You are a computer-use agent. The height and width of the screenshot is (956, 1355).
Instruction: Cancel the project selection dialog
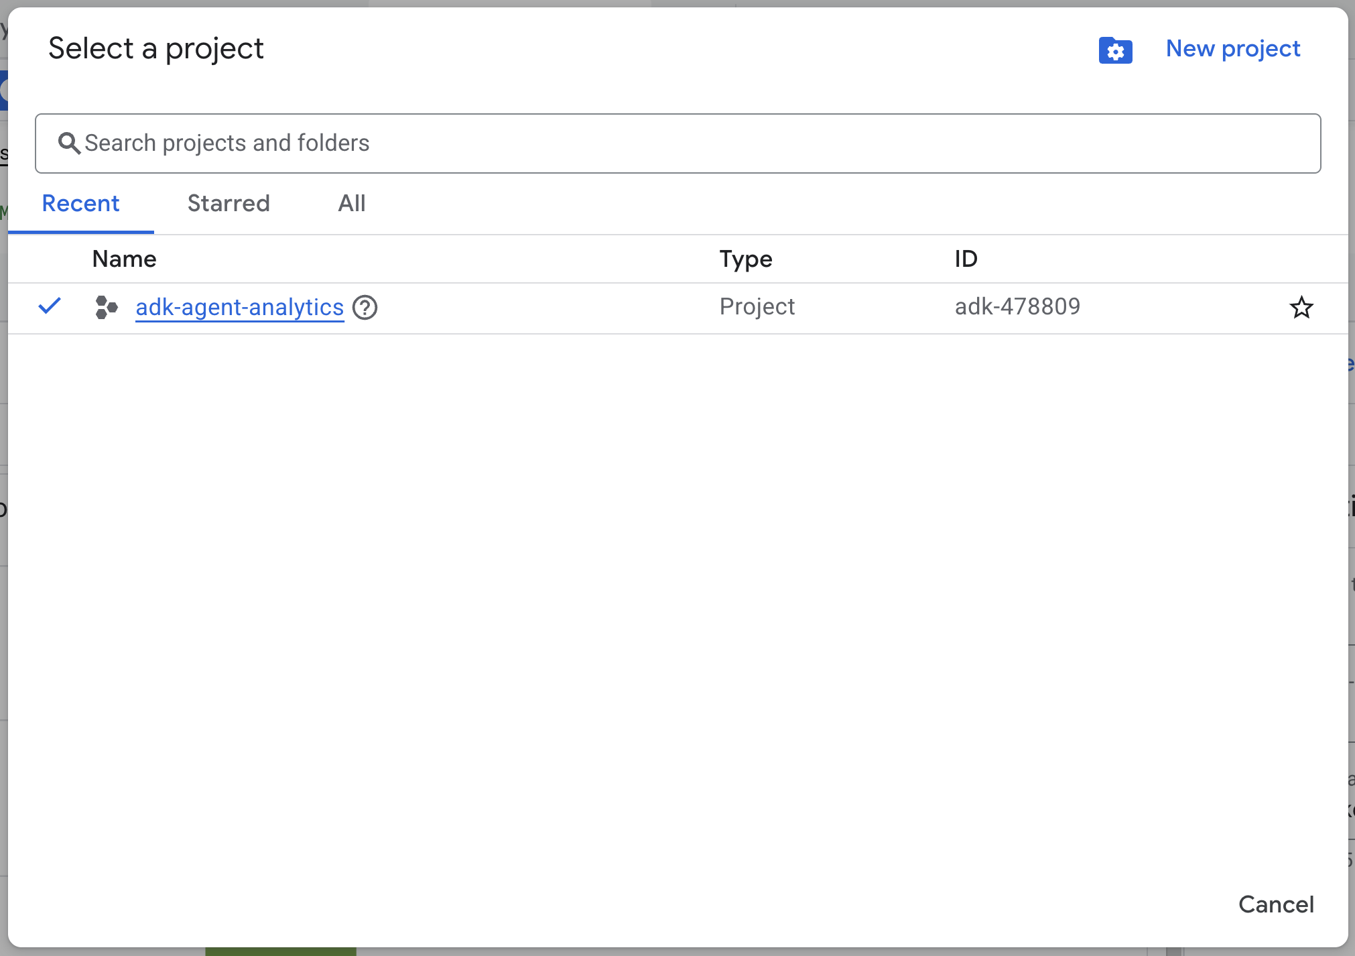tap(1276, 904)
